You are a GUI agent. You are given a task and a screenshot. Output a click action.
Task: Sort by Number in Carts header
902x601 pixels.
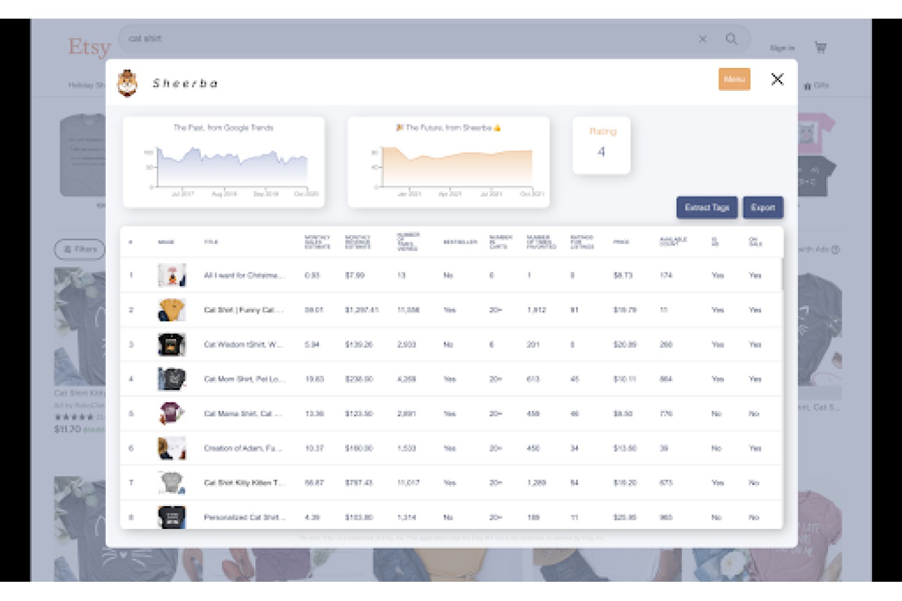point(501,242)
